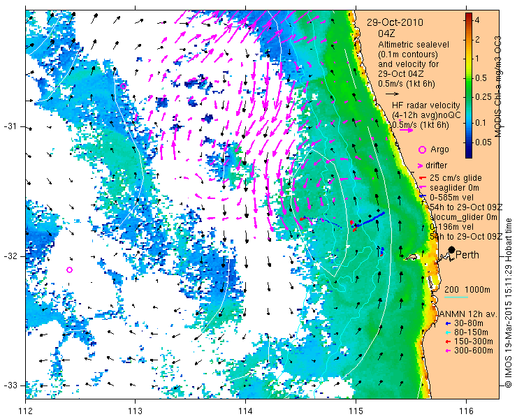The image size is (517, 419).
Task: Click the '300-600m' depth label
Action: coord(473,351)
